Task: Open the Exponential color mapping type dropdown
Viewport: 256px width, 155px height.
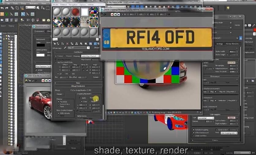Action: [x=206, y=118]
